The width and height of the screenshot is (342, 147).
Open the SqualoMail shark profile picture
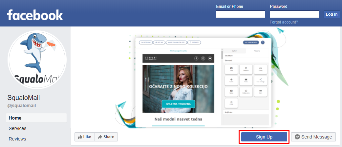[37, 60]
